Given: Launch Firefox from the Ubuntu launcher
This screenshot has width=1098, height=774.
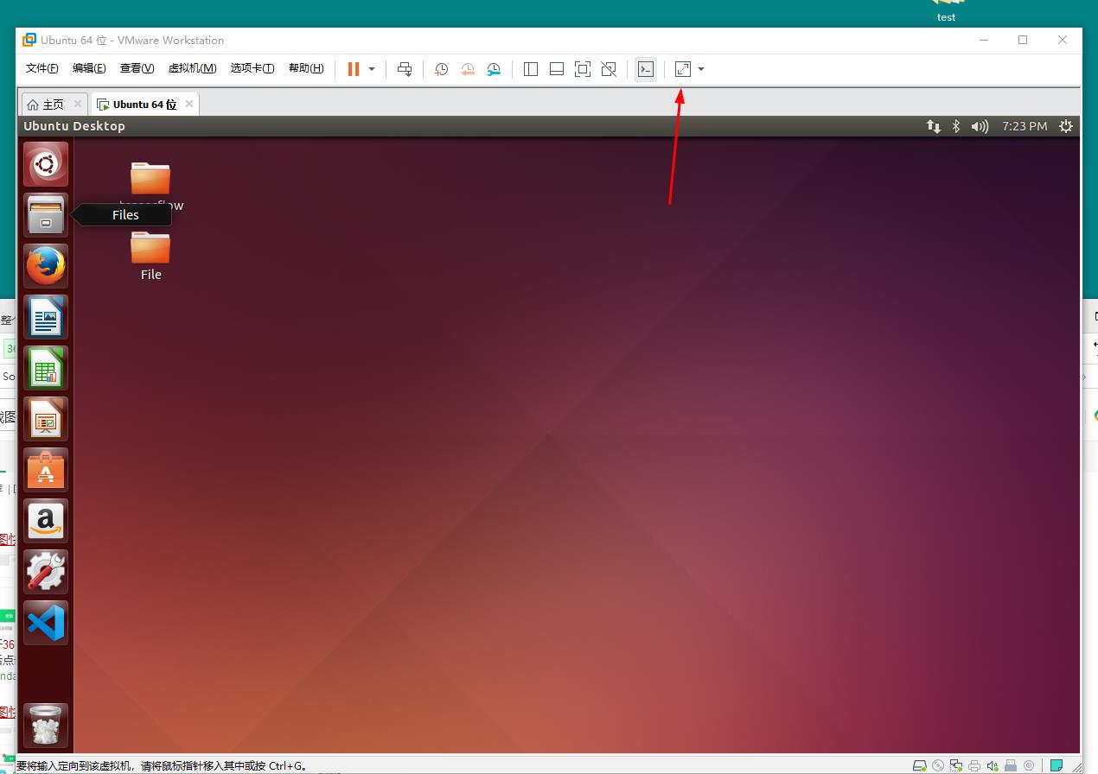Looking at the screenshot, I should coord(45,265).
